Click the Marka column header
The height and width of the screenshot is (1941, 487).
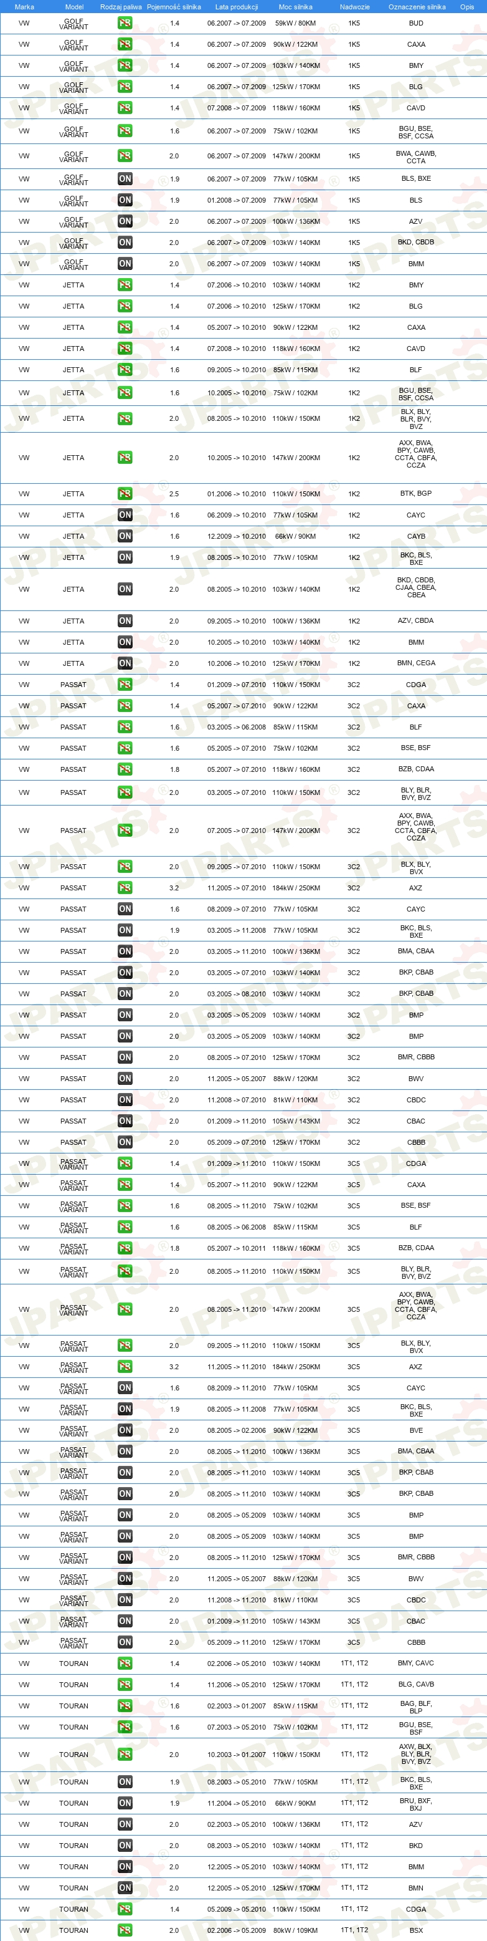(x=24, y=7)
